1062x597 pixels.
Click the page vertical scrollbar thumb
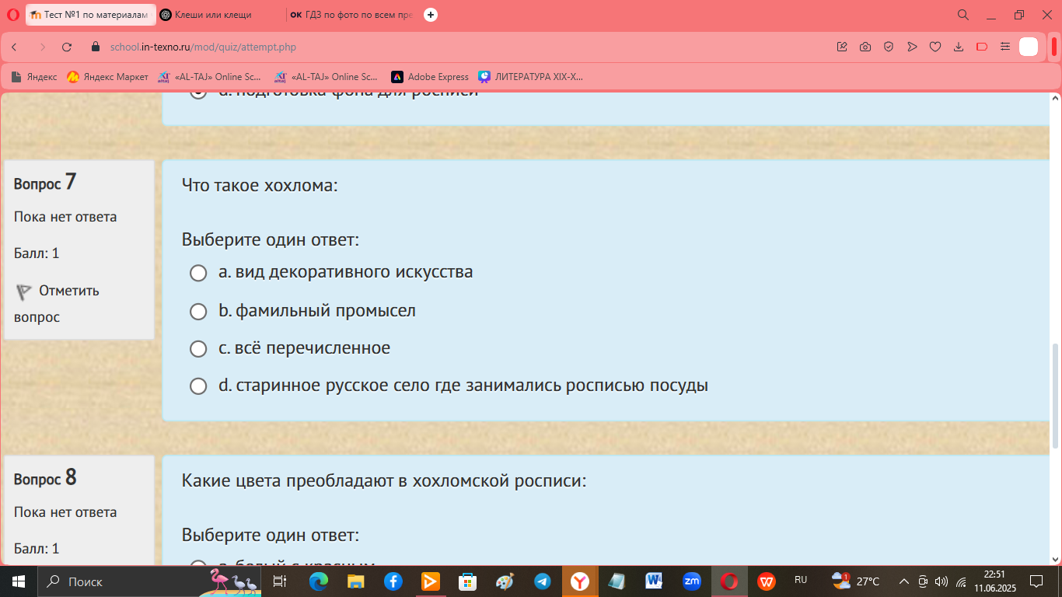(x=1055, y=396)
